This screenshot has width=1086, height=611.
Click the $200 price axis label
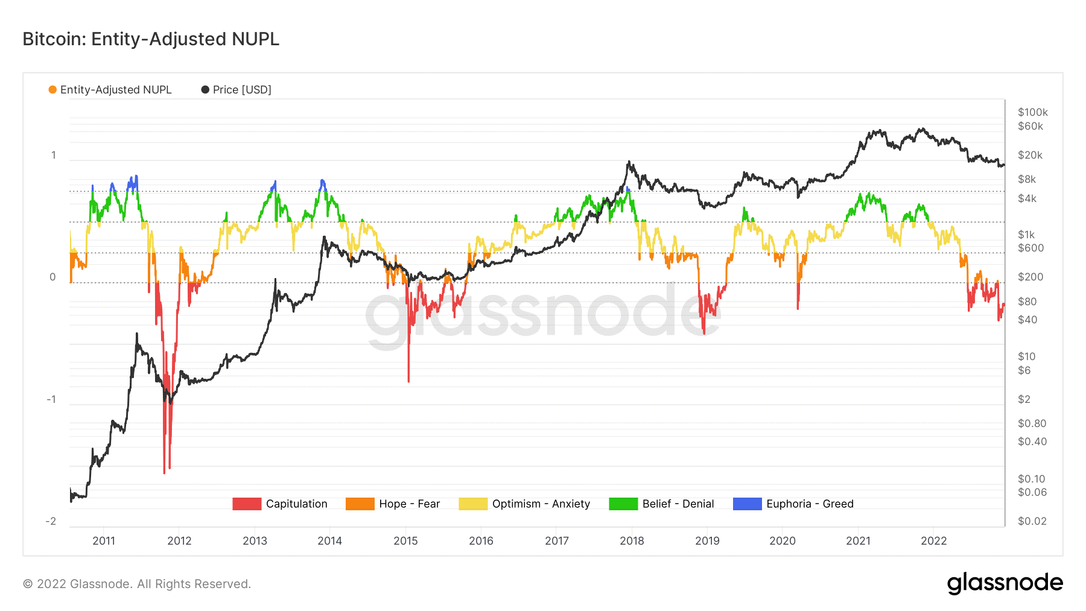point(1030,277)
